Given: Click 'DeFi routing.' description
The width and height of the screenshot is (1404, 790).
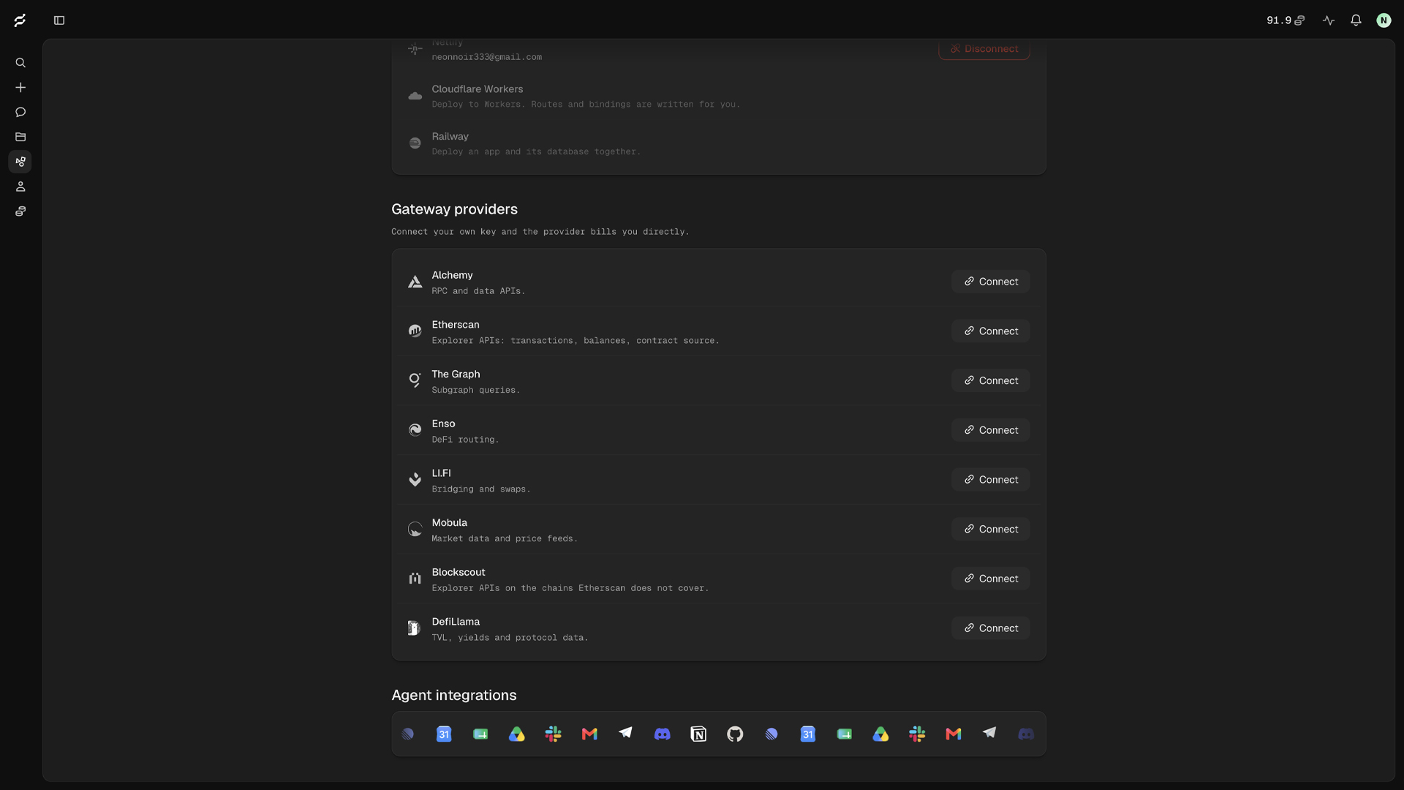Looking at the screenshot, I should coord(466,440).
